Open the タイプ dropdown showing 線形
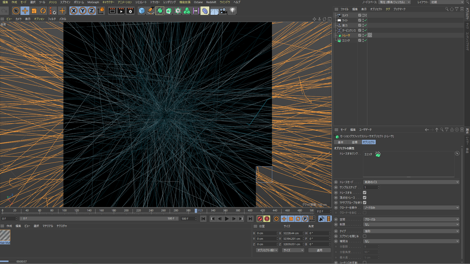470x264 pixels. point(411,231)
